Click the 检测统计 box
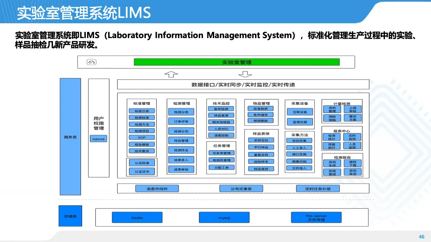 click(332, 137)
